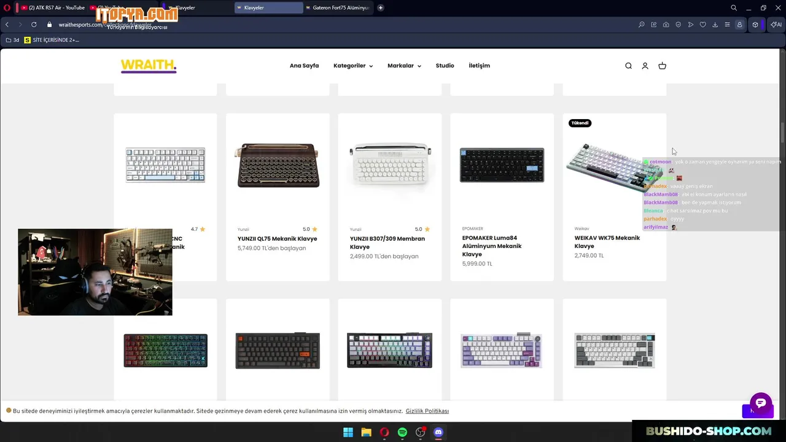The width and height of the screenshot is (786, 442).
Task: Open the Opera main menu icon
Action: click(8, 8)
